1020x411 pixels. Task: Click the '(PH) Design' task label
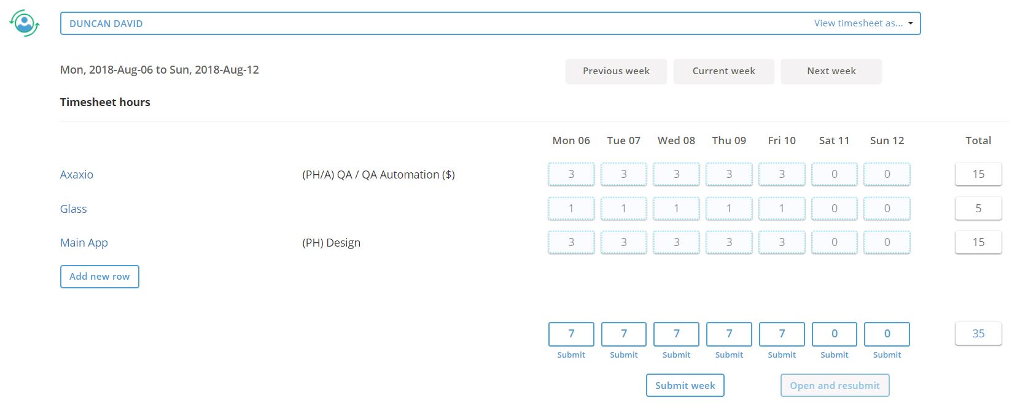click(x=331, y=243)
